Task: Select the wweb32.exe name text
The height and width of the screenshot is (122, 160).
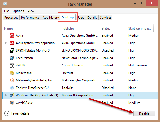Action: pyautogui.click(x=24, y=103)
